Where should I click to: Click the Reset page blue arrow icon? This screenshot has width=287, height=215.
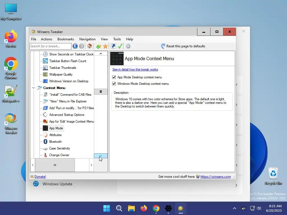point(163,46)
